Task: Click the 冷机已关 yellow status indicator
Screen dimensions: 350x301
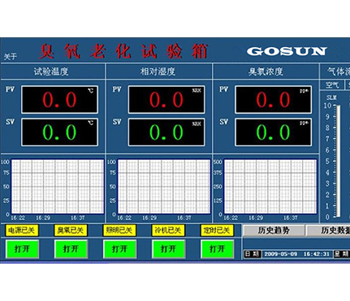Action: (168, 230)
